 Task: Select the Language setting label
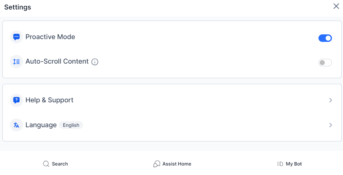pos(41,125)
